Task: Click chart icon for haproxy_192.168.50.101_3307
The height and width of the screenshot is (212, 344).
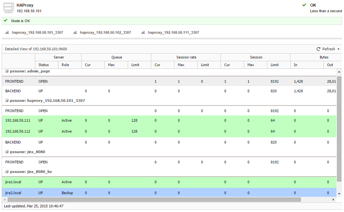Action: coord(7,32)
